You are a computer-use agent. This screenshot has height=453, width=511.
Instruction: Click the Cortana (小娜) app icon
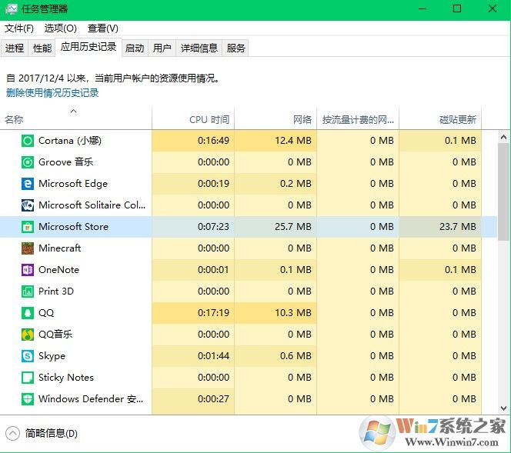(27, 141)
